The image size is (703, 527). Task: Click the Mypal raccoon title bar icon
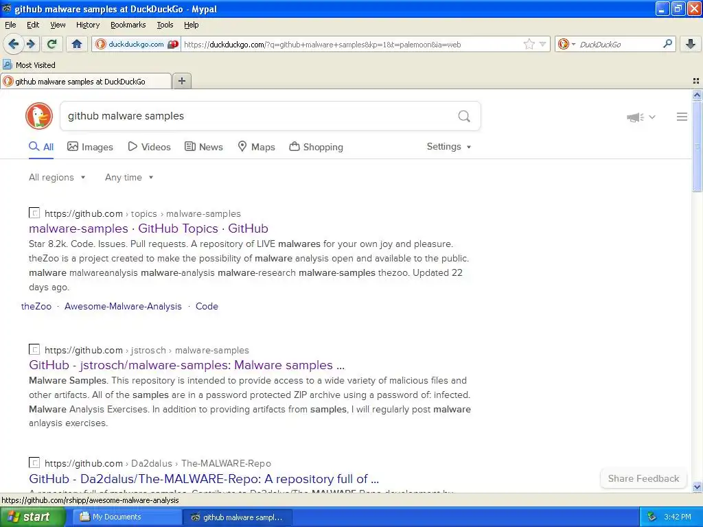(7, 8)
